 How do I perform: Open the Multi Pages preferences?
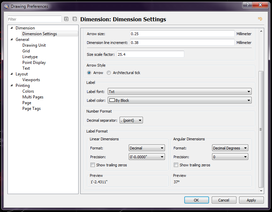point(33,97)
